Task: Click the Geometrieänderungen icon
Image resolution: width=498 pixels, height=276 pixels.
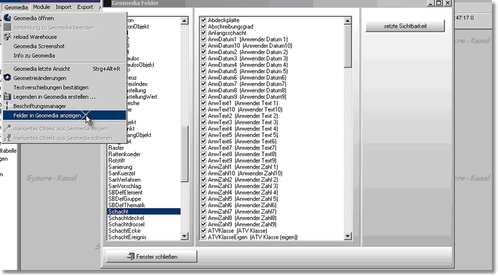Action: 7,78
